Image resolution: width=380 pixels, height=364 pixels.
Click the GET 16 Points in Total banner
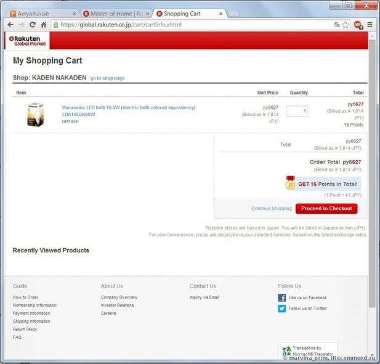(328, 184)
